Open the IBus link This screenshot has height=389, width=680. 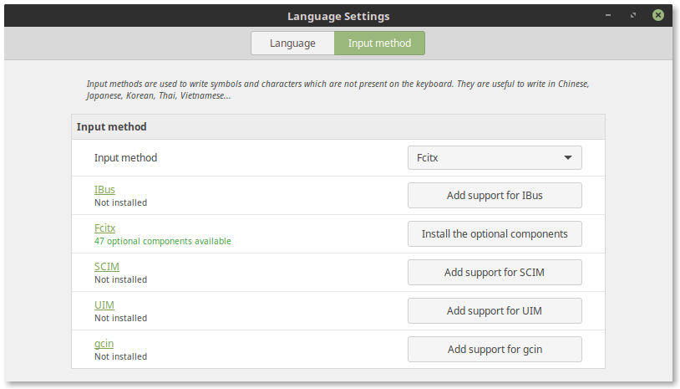click(104, 190)
